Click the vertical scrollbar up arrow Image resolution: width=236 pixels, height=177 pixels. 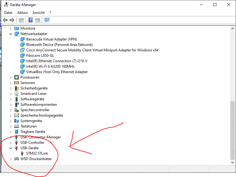pos(232,28)
